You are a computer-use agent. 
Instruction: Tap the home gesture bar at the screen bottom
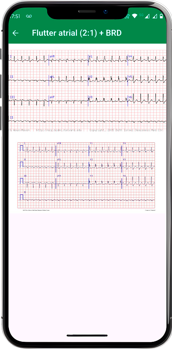pos(87,335)
